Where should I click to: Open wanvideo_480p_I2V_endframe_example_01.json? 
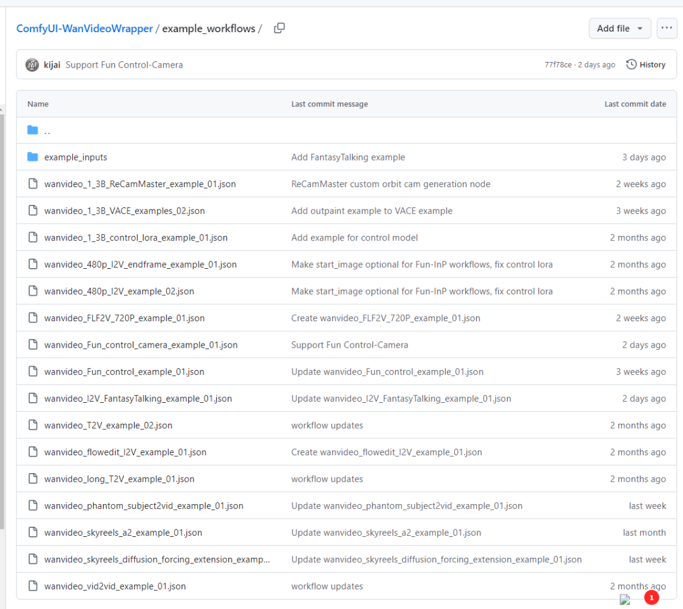[x=140, y=264]
